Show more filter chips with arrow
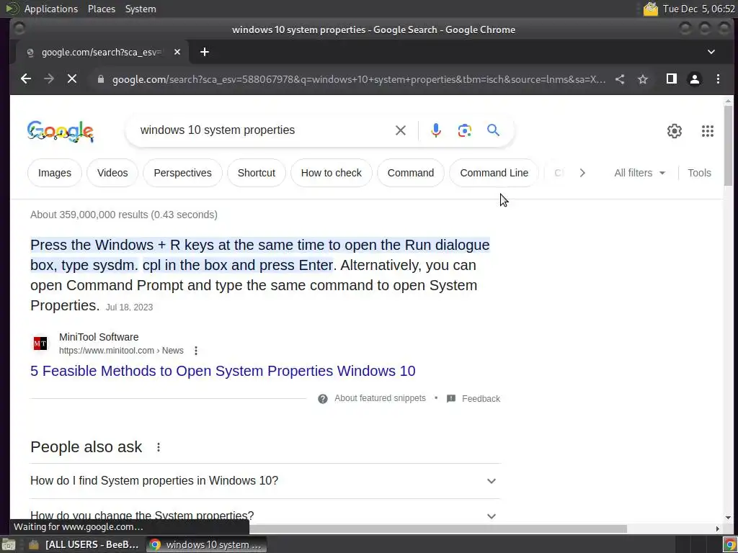738x553 pixels. point(582,173)
